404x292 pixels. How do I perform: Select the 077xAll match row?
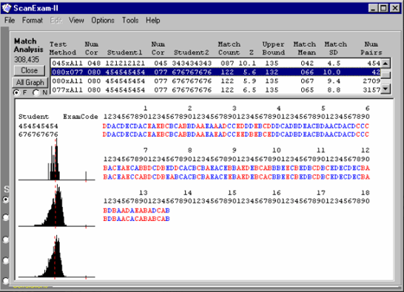coord(215,90)
